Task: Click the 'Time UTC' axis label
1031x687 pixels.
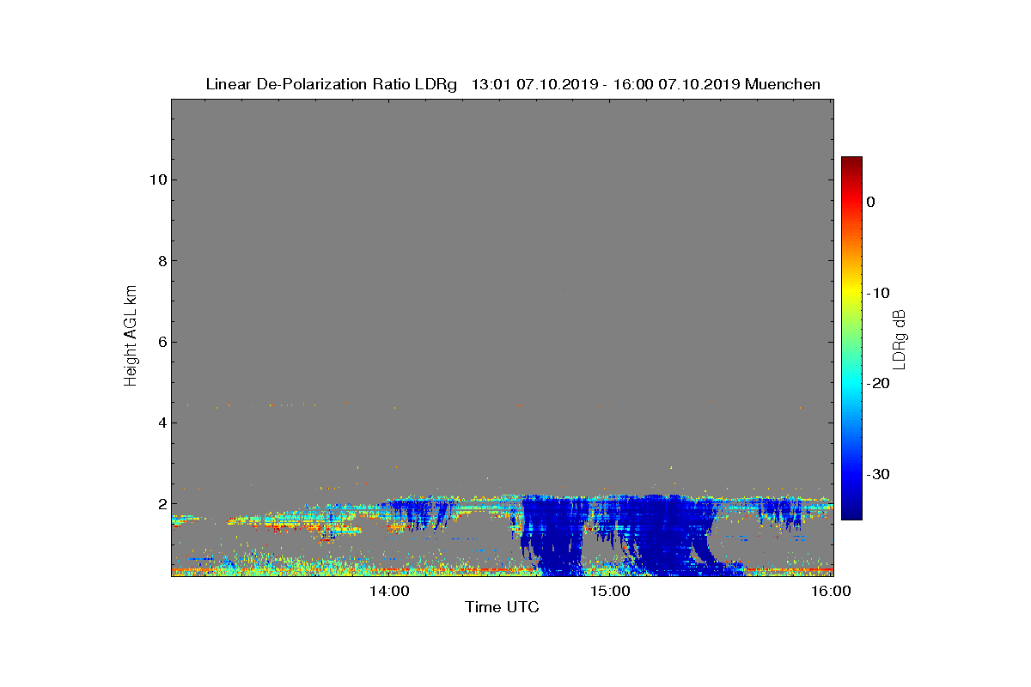Action: (x=503, y=608)
